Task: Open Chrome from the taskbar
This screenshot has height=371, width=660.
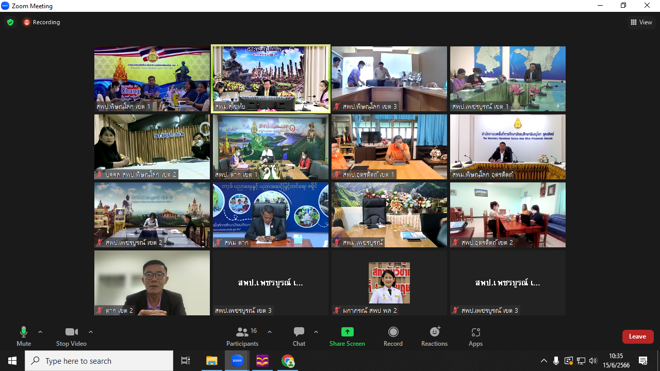Action: point(288,361)
